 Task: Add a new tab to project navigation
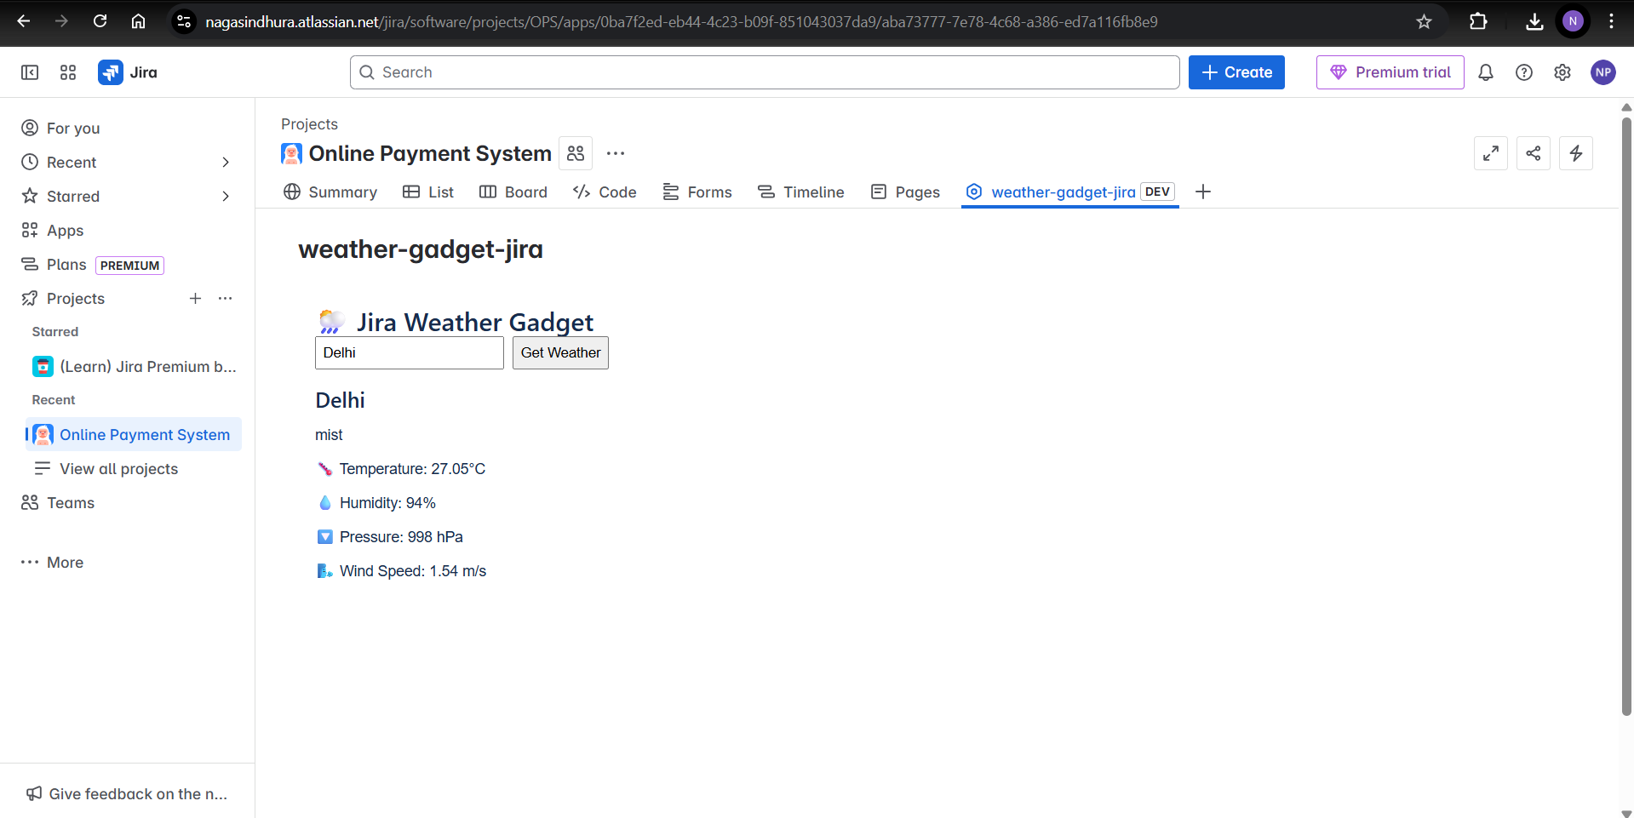tap(1203, 192)
